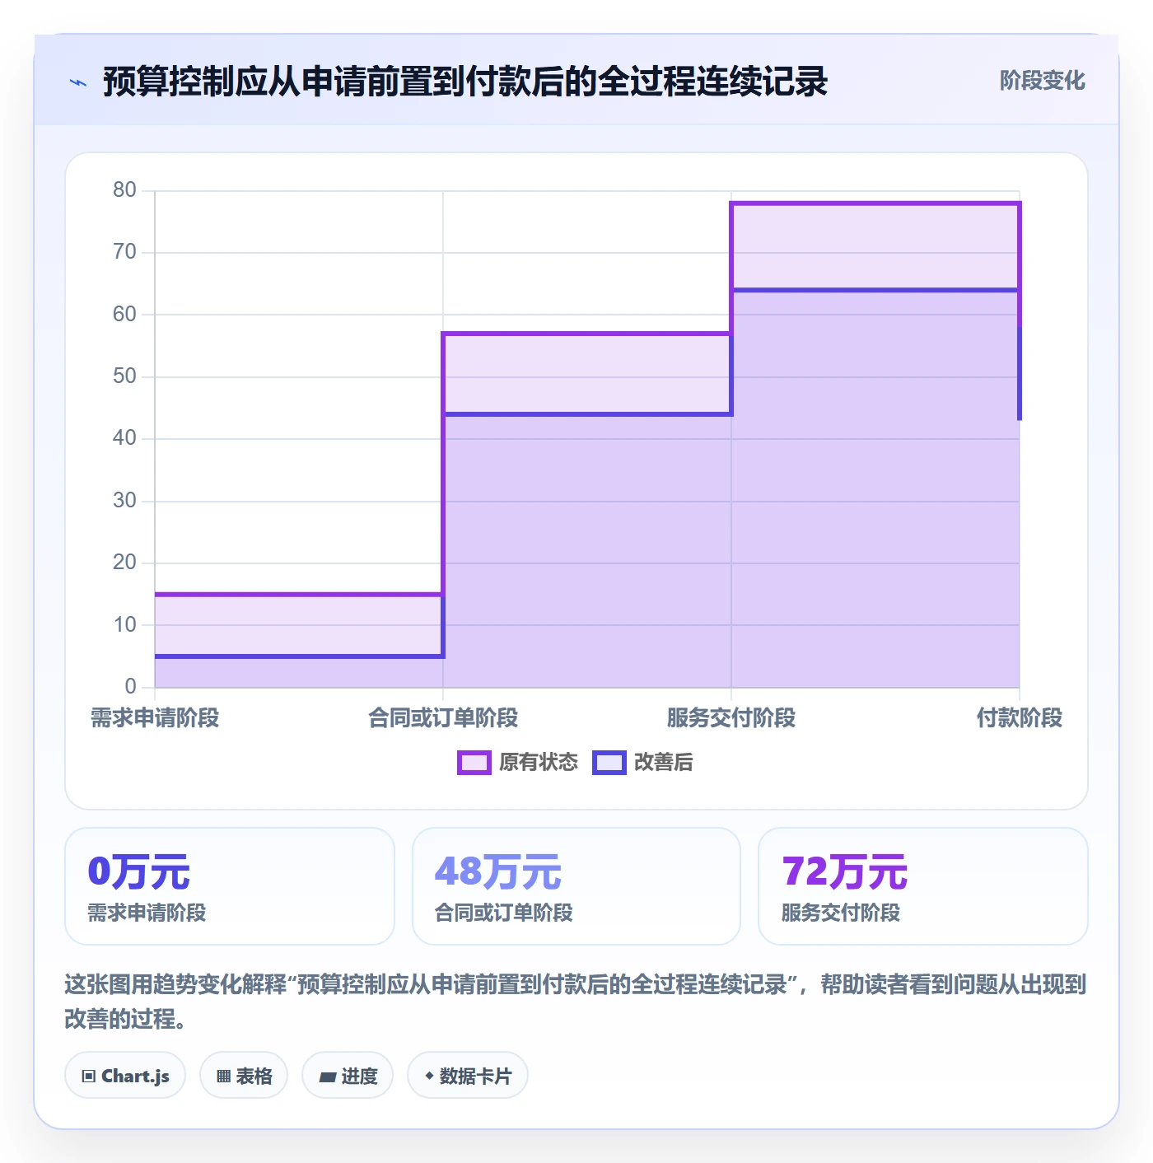Click the grid icon on the 表格 tag

[x=224, y=1076]
